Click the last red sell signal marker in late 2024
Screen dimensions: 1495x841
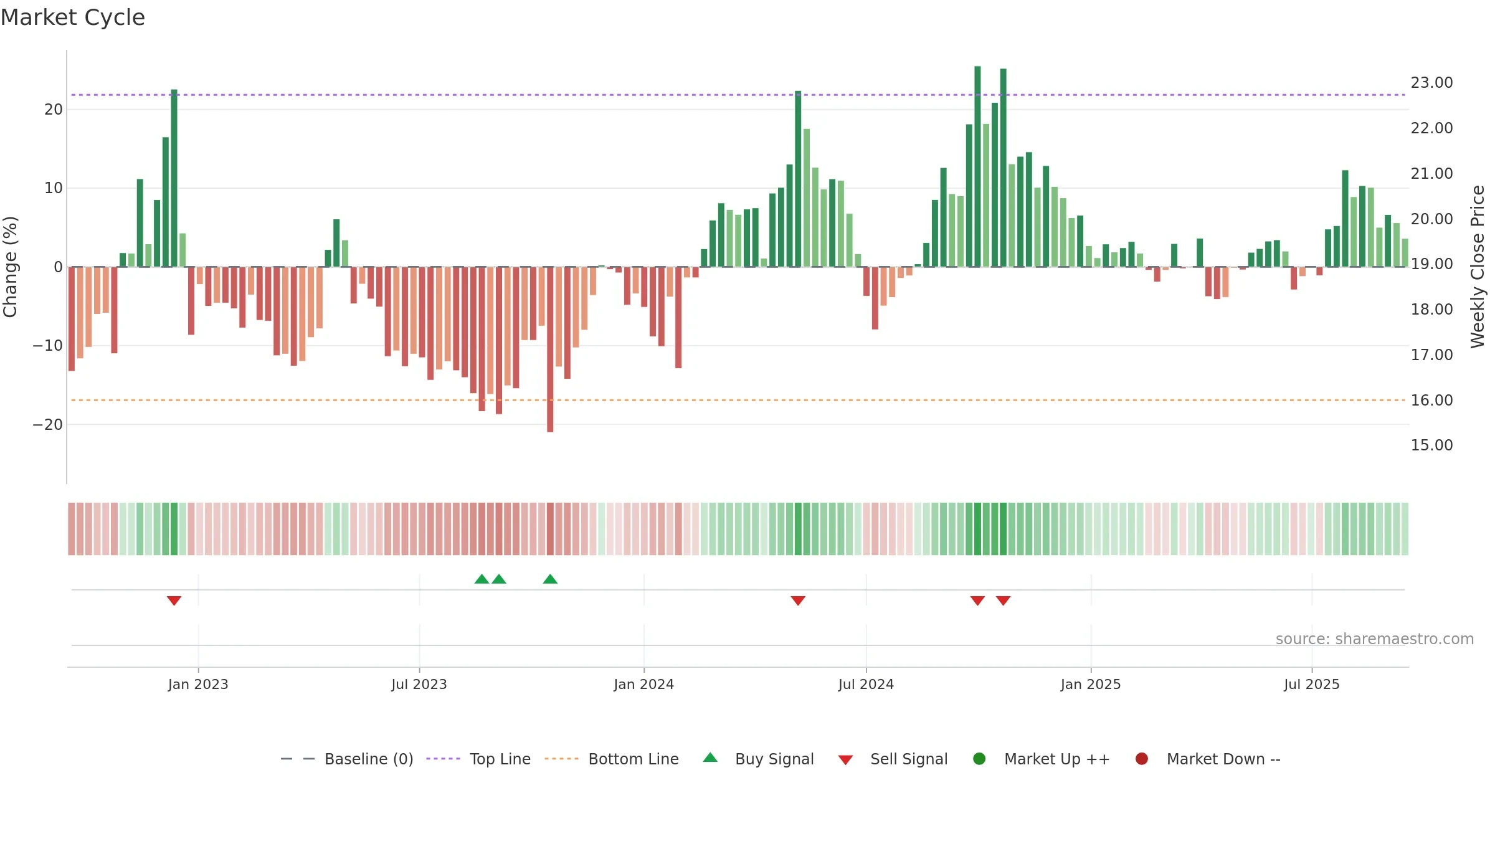click(1003, 601)
